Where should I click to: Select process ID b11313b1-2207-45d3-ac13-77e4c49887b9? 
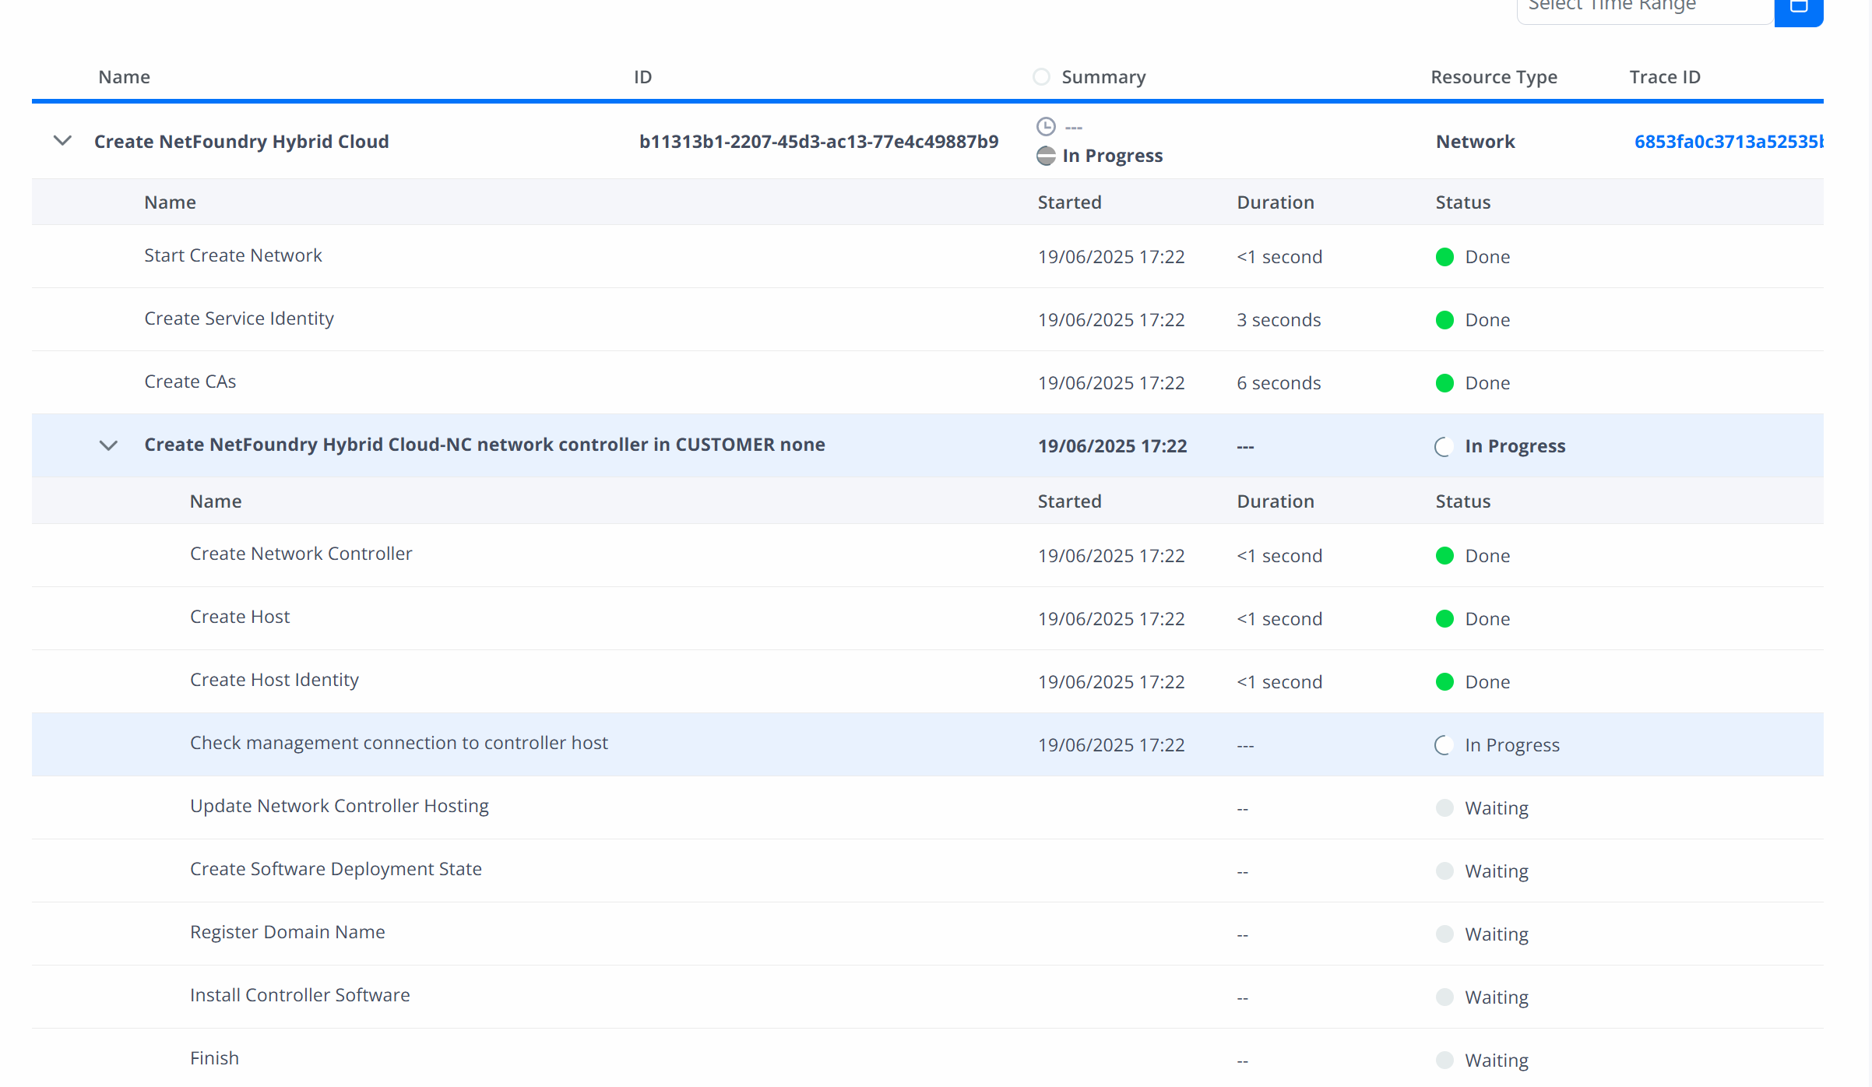[818, 142]
